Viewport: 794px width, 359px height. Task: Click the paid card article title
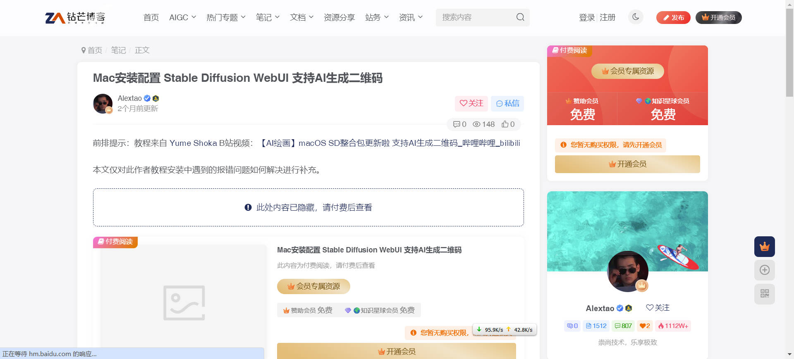[369, 250]
